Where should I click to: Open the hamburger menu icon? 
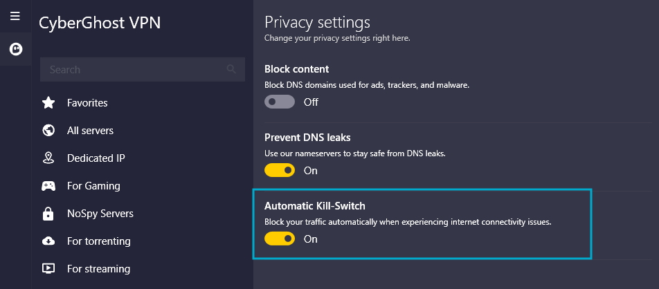click(15, 16)
